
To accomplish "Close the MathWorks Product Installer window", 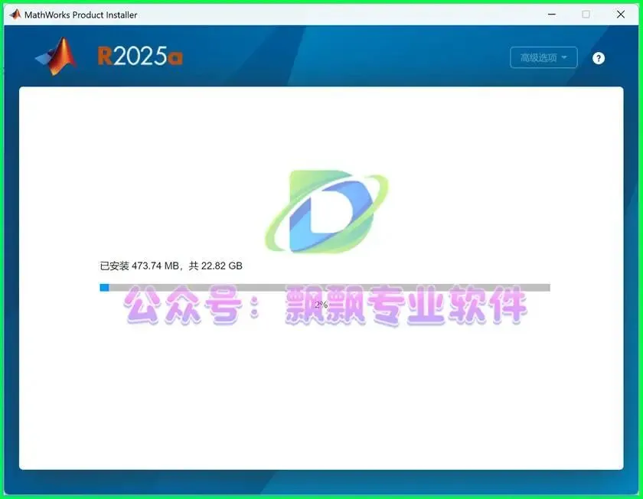I will pos(621,15).
